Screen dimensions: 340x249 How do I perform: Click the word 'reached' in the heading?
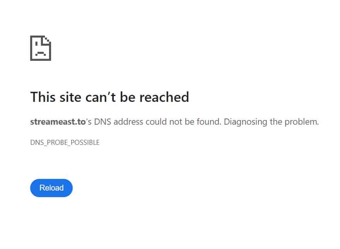tap(164, 97)
